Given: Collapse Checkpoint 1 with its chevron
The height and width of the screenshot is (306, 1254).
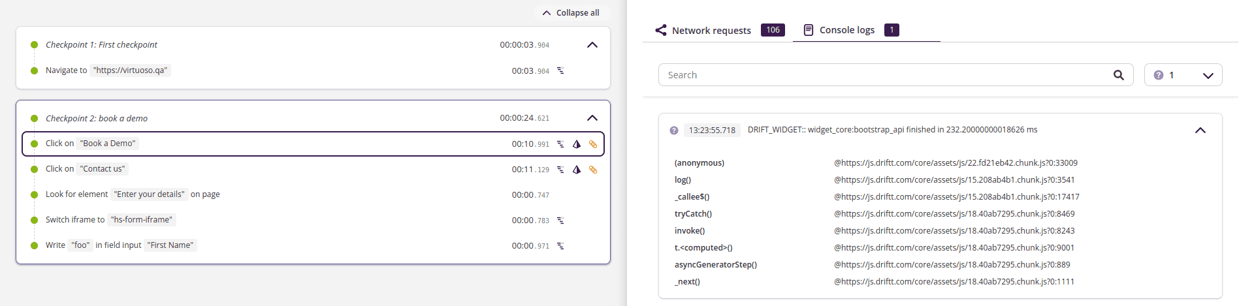Looking at the screenshot, I should point(592,45).
